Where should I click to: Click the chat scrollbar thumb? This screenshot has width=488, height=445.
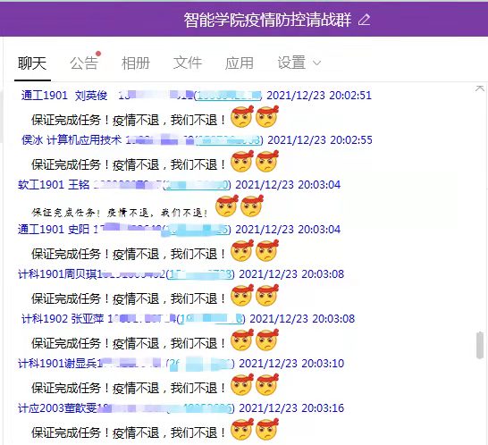click(x=480, y=346)
